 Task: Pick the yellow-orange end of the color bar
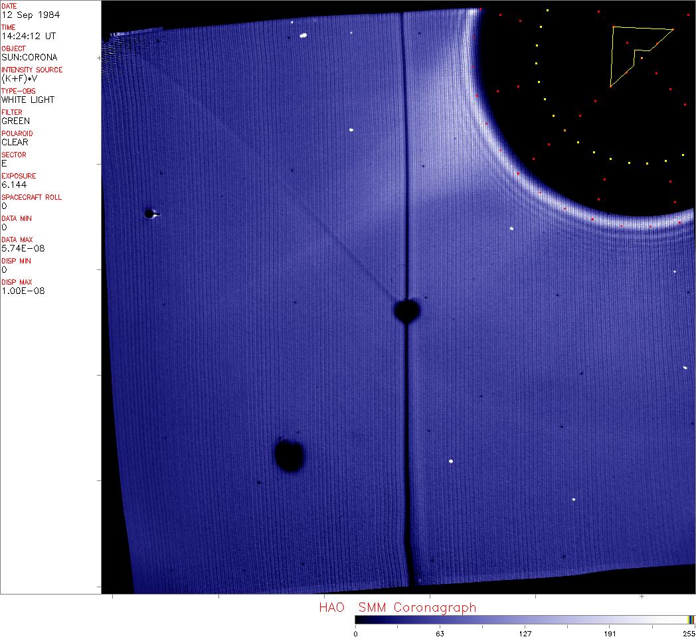pyautogui.click(x=691, y=619)
